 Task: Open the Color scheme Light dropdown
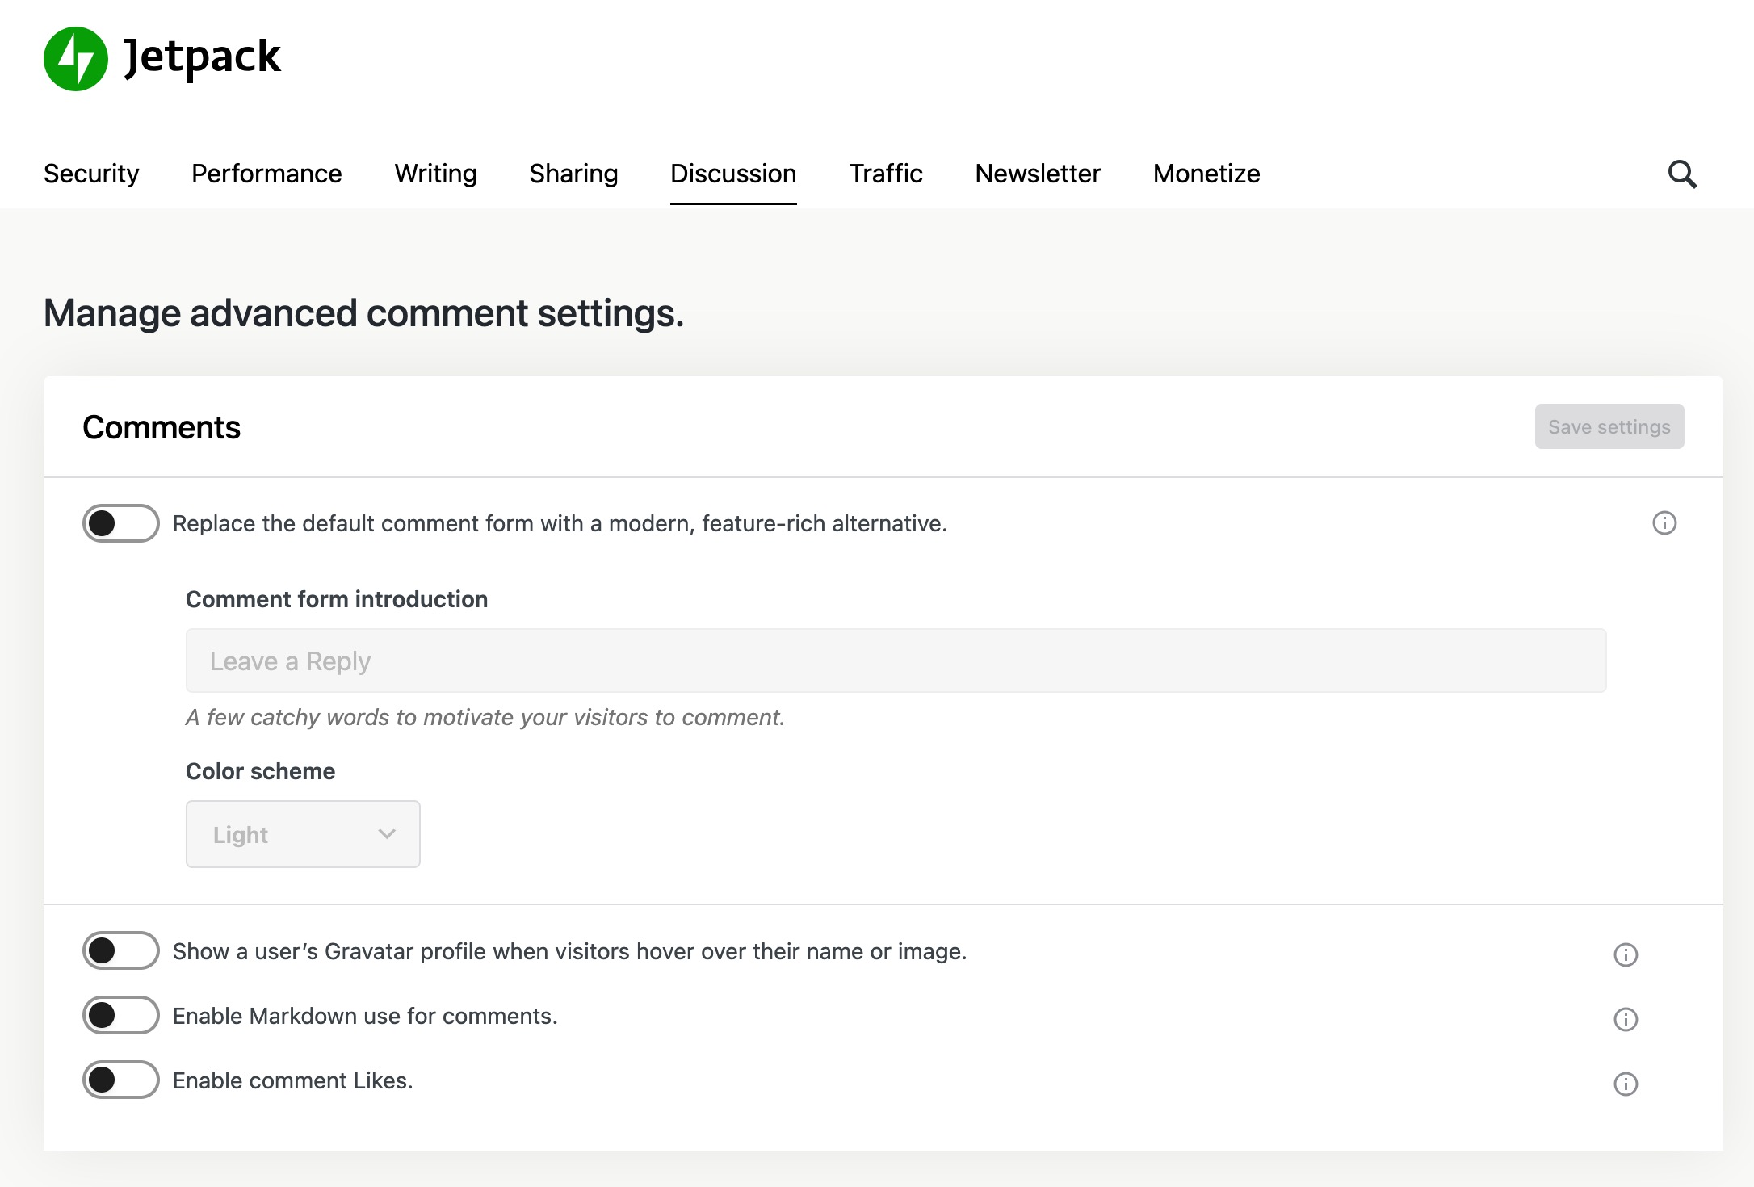[x=303, y=834]
